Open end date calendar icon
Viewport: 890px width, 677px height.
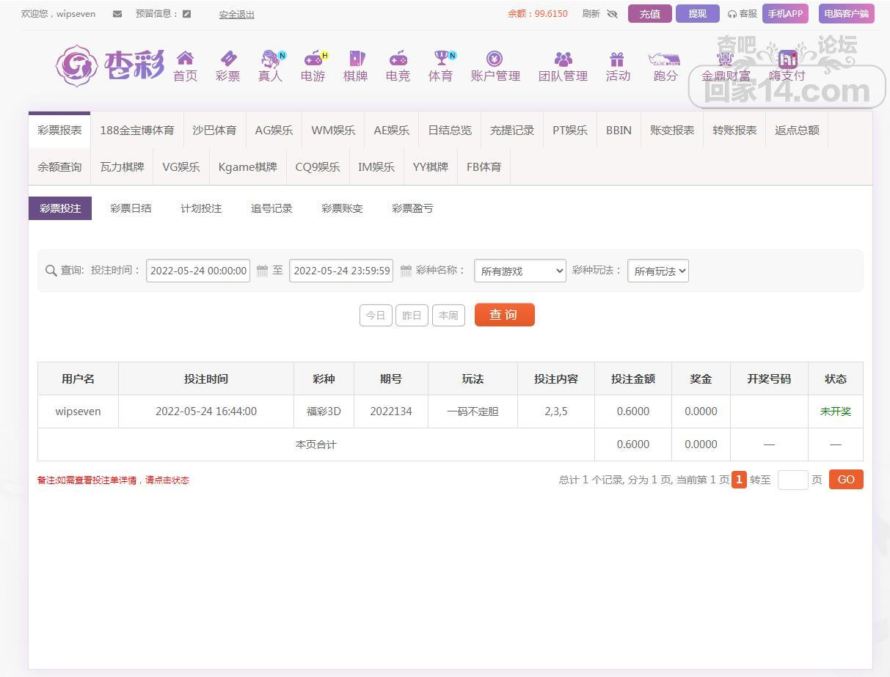[x=406, y=271]
